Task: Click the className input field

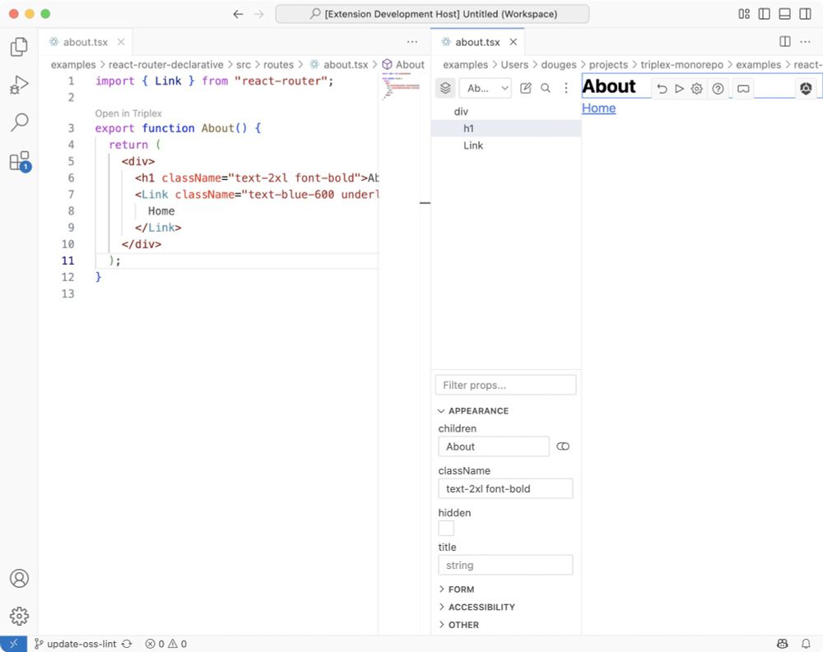Action: tap(505, 489)
